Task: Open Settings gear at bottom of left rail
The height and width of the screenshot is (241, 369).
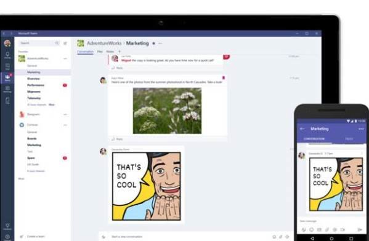Action: pyautogui.click(x=7, y=237)
